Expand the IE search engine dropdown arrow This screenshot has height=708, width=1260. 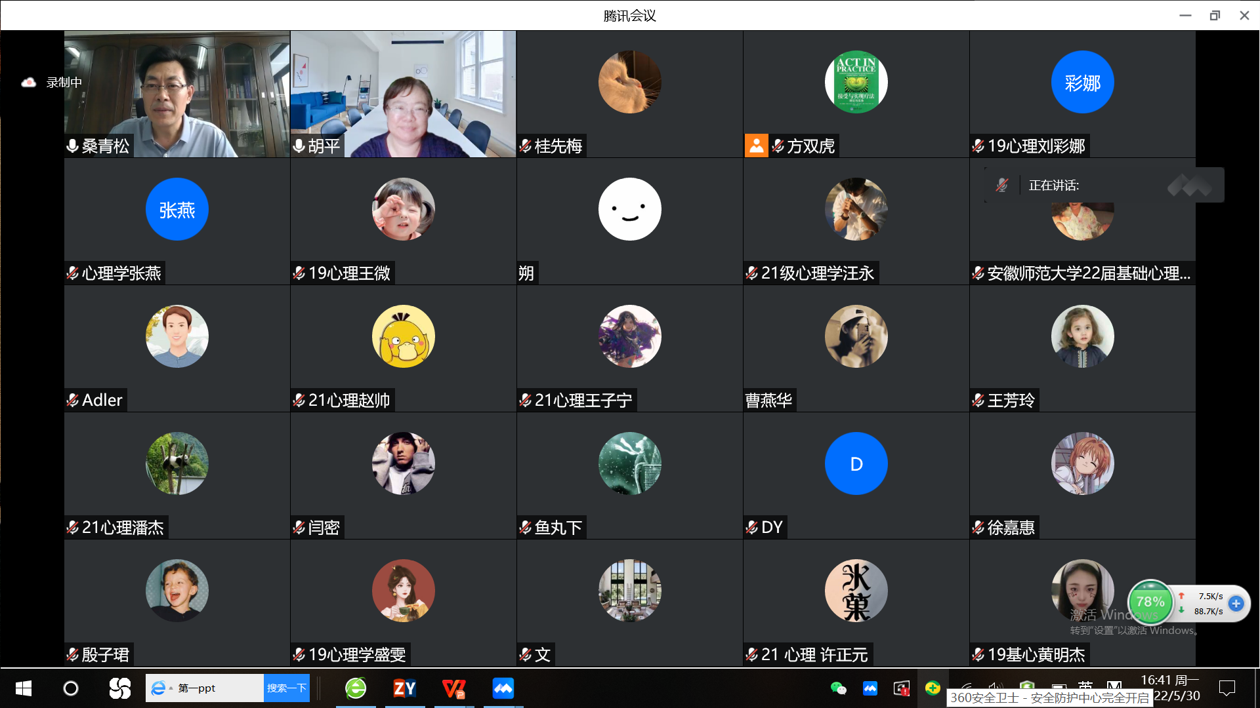[x=171, y=688]
